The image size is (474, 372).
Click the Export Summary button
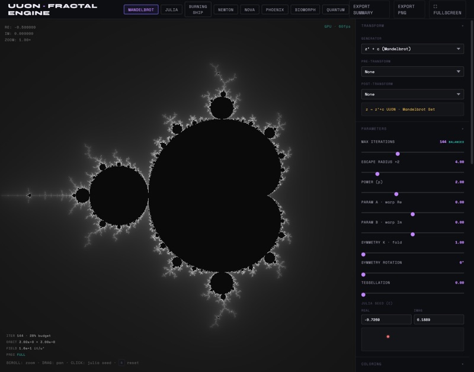(x=369, y=9)
